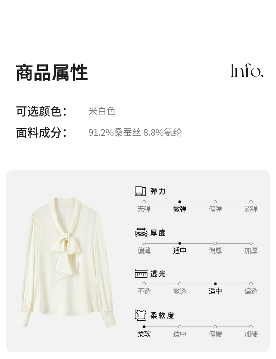This screenshot has width=276, height=359.
Task: Select the filled 柔软 softness dot
Action: (x=144, y=327)
